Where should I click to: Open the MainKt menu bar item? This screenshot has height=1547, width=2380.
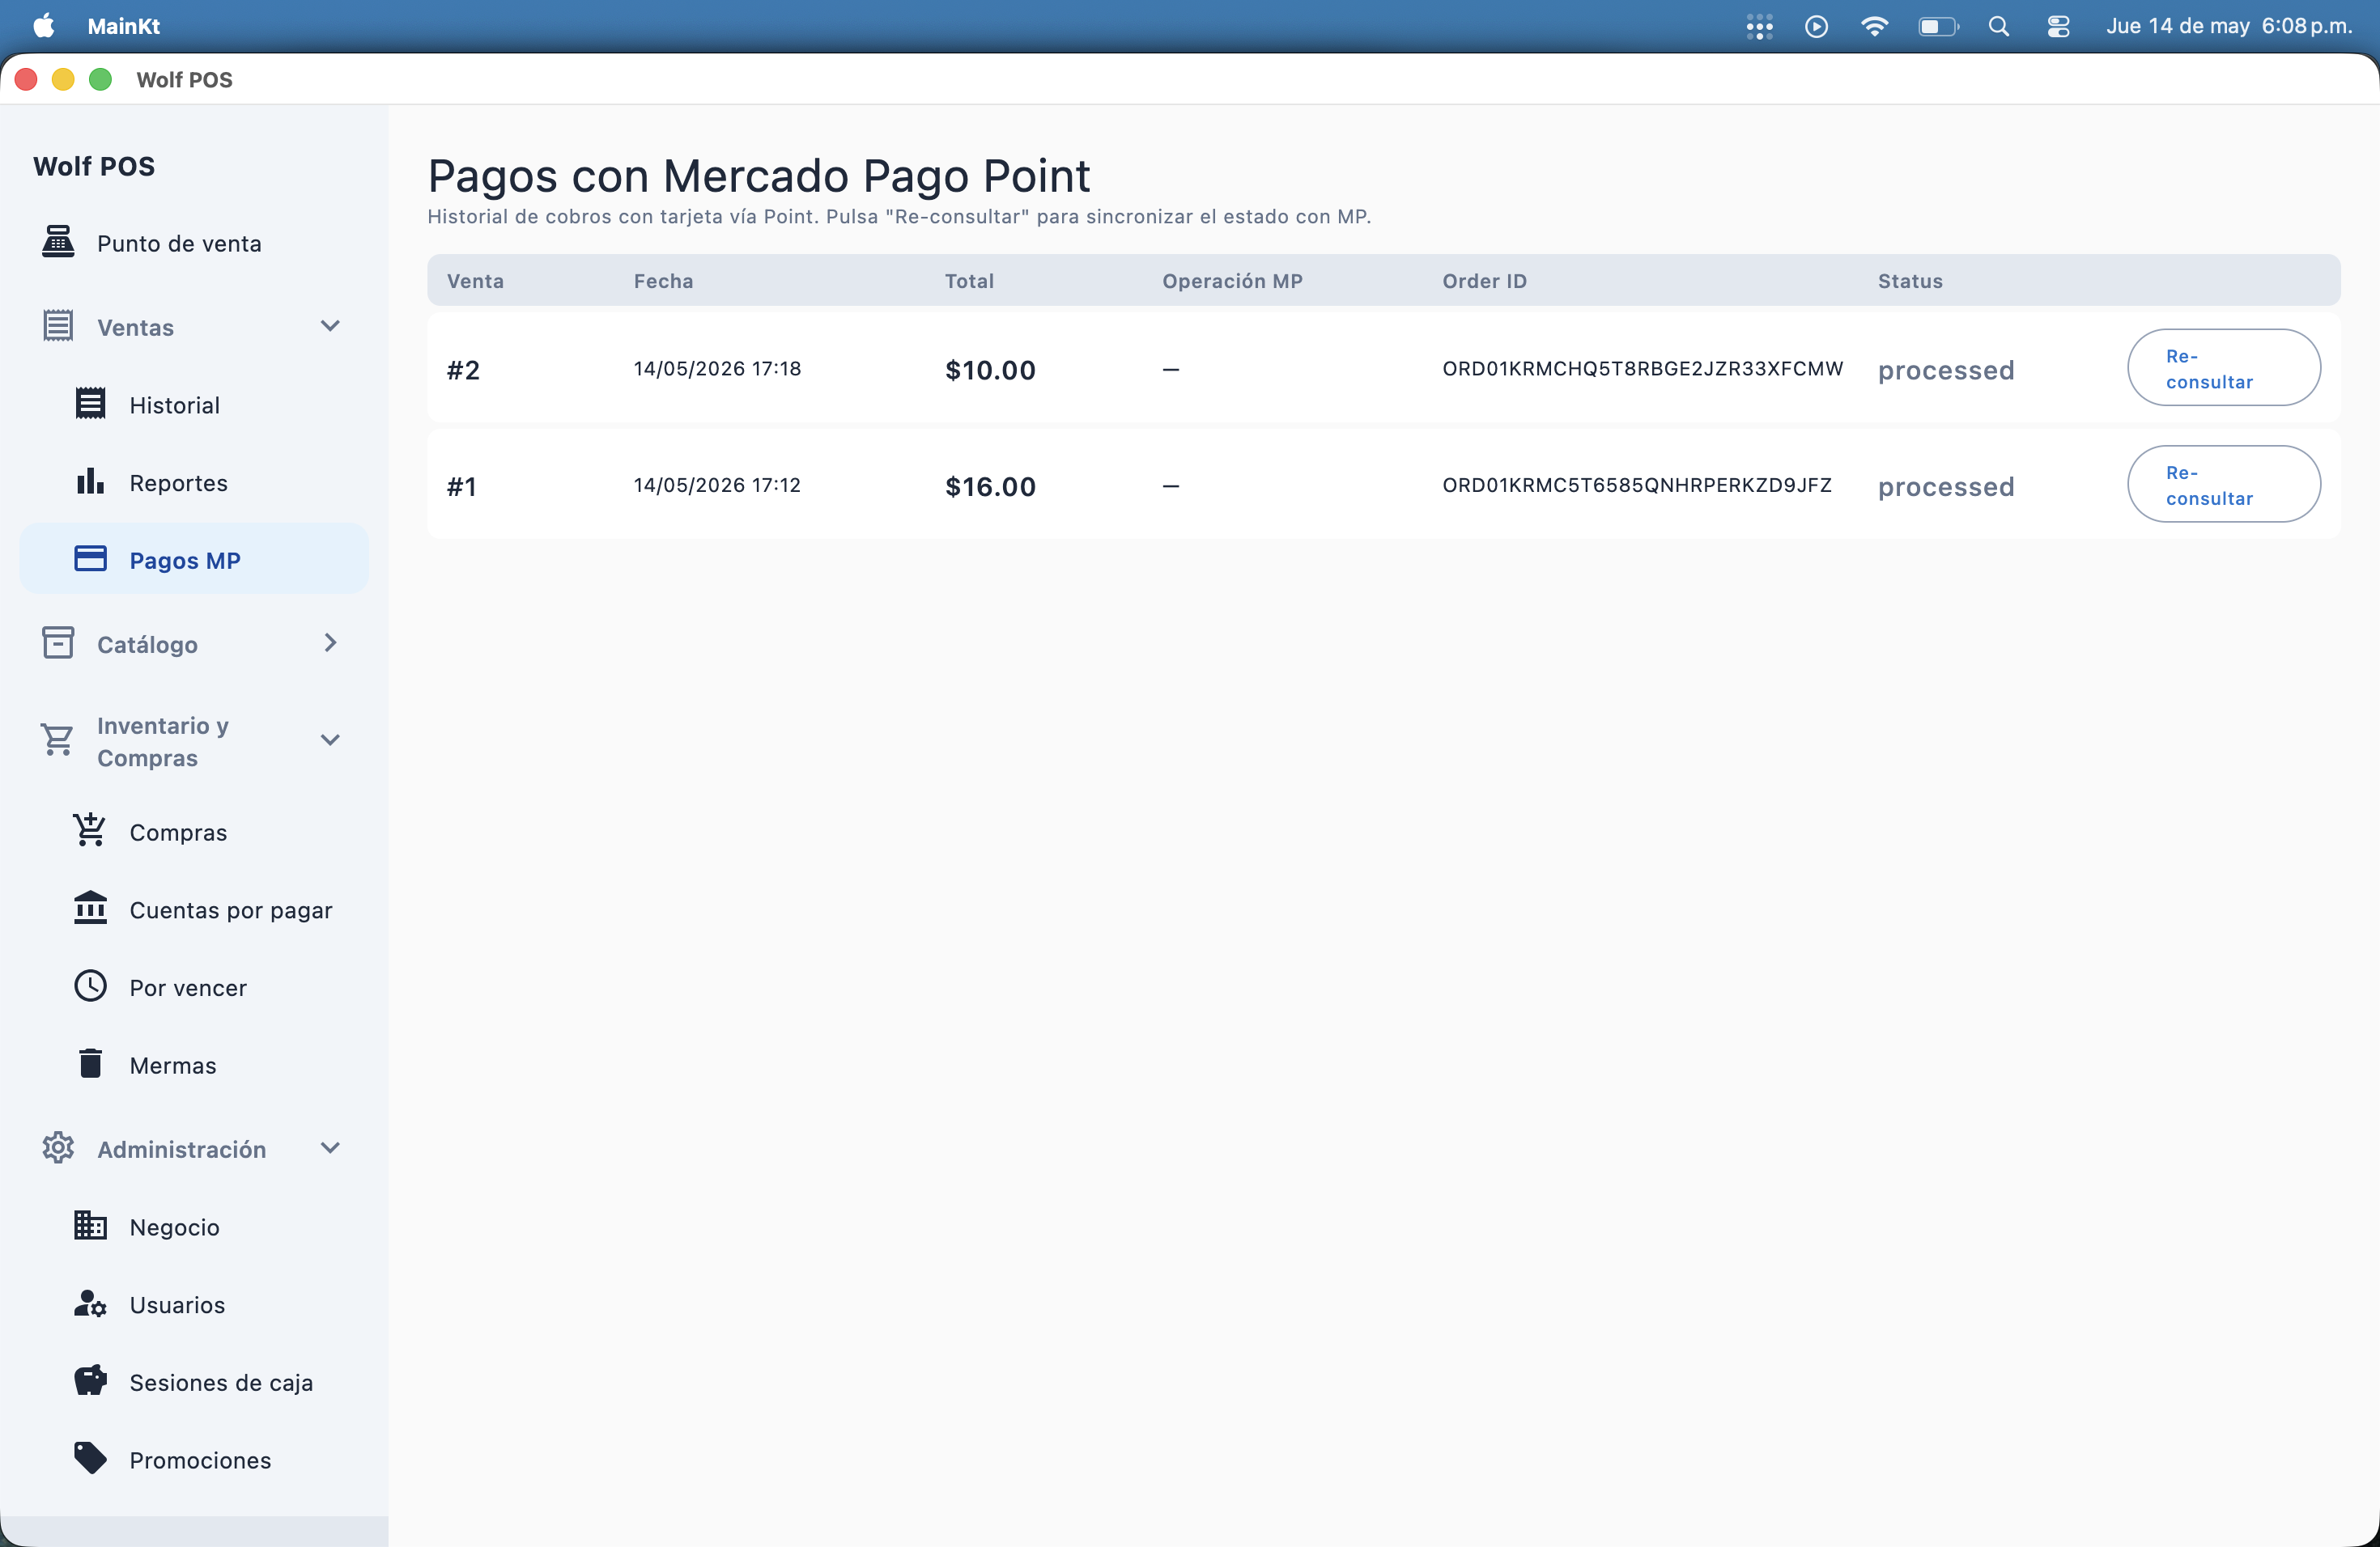123,26
